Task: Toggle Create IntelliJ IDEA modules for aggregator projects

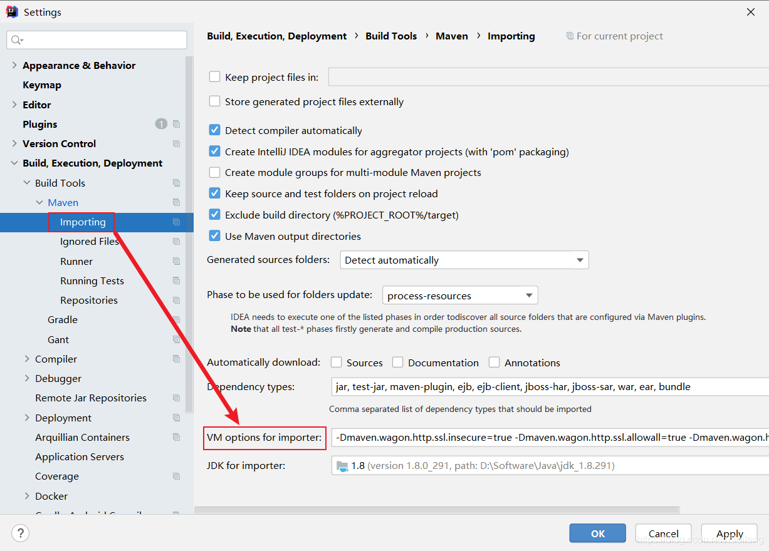Action: tap(215, 152)
